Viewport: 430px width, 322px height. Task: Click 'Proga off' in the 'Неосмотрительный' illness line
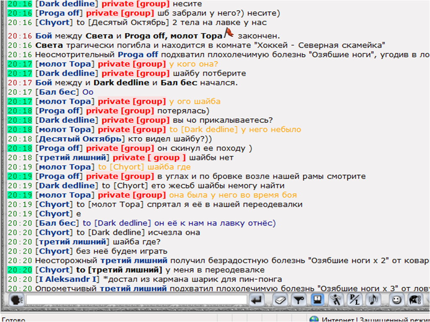click(138, 55)
